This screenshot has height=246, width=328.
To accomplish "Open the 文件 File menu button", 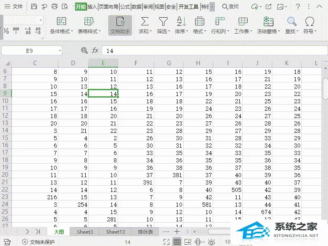I will 14,7.
